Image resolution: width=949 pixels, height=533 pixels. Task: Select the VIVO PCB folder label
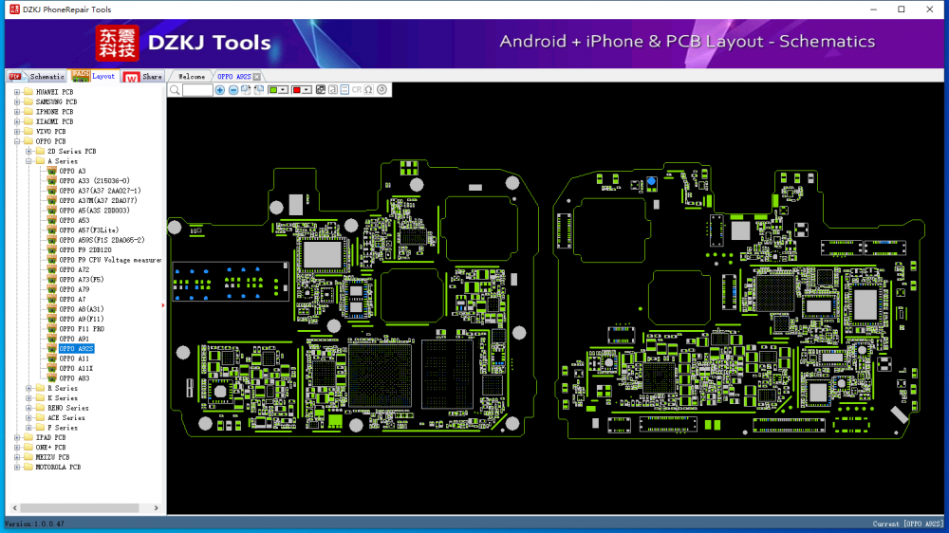pyautogui.click(x=51, y=131)
